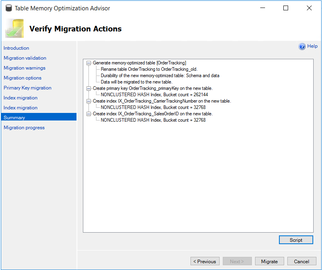Click the wizard header table migration icon
The width and height of the screenshot is (322, 270).
coord(14,28)
